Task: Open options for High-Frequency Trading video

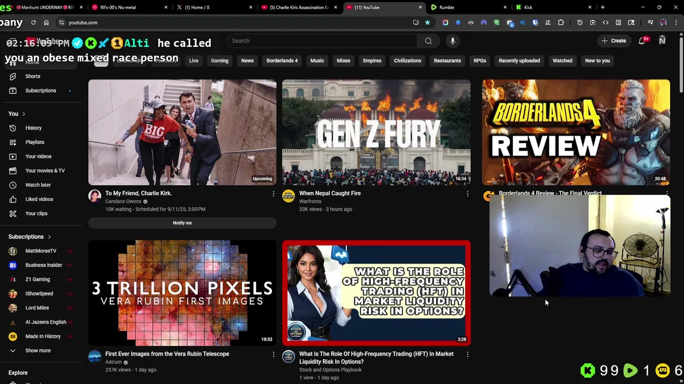Action: pyautogui.click(x=468, y=354)
